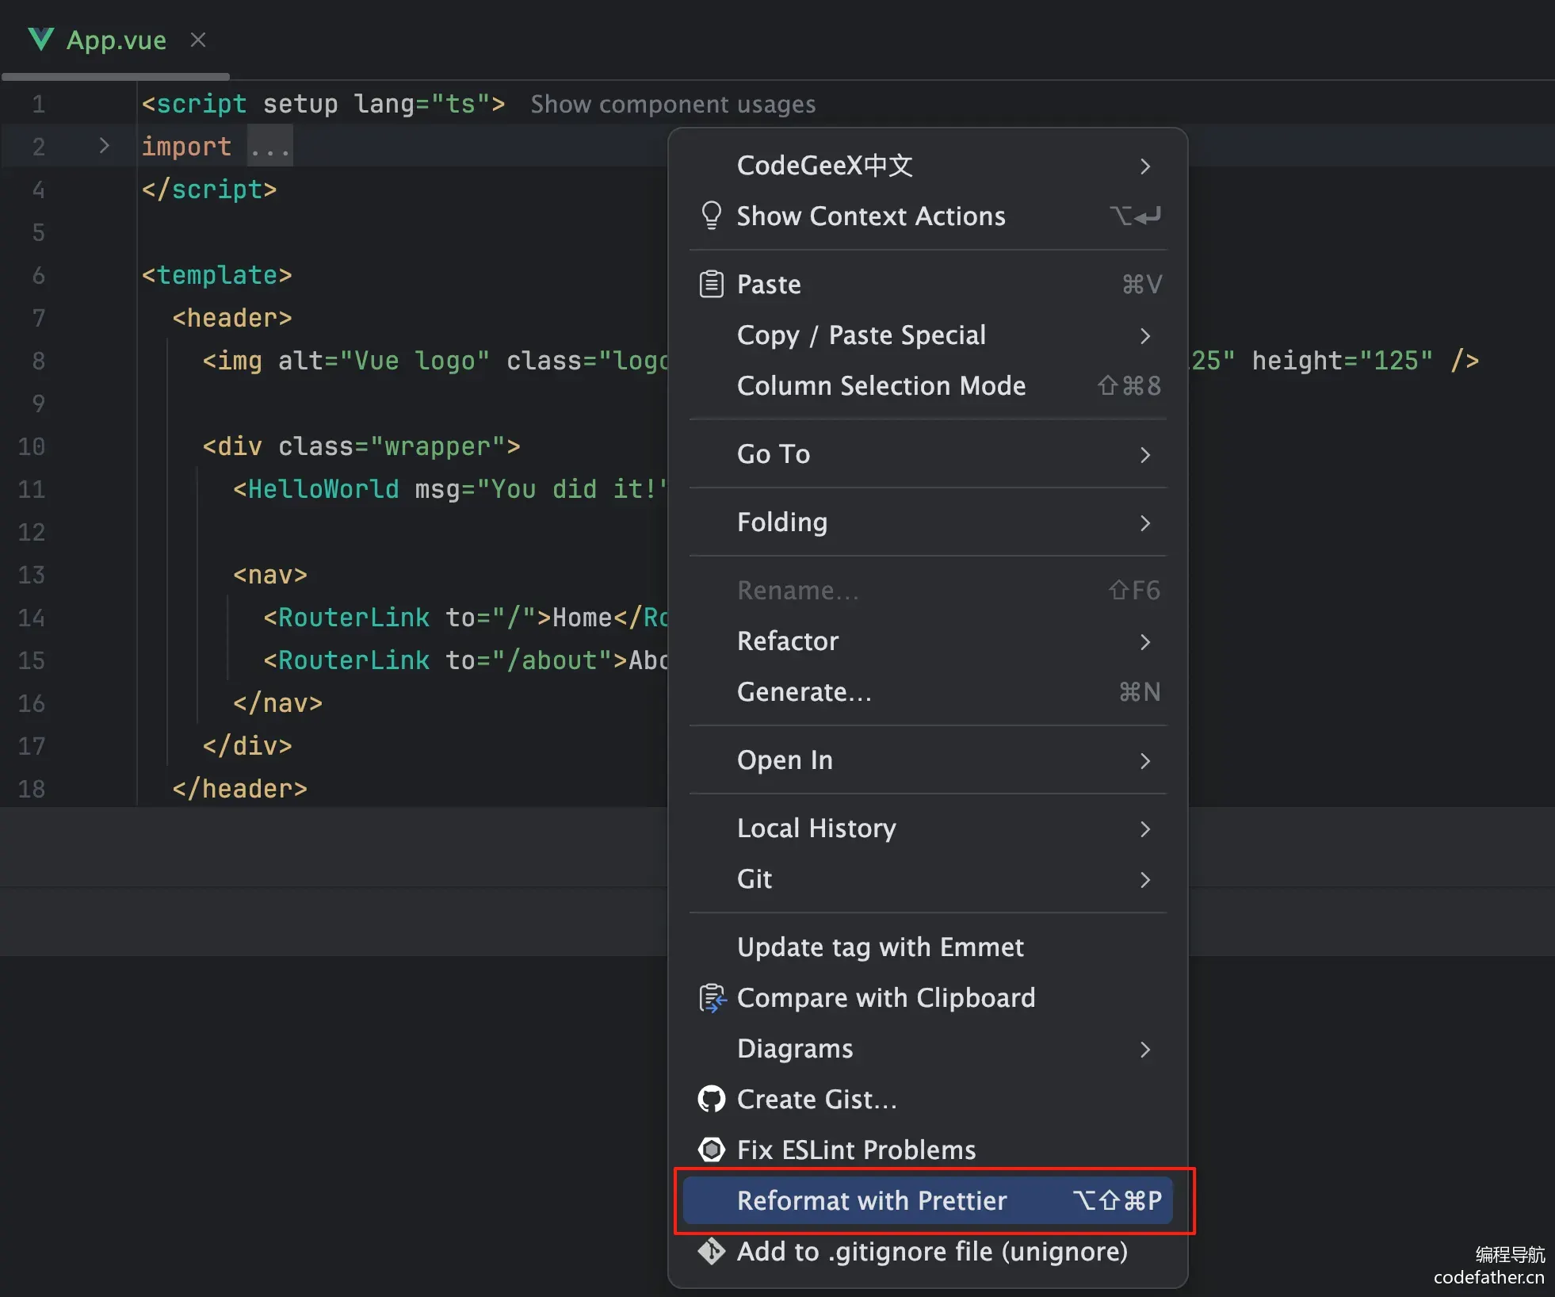This screenshot has height=1297, width=1555.
Task: Choose Add to .gitignore file (unignore)
Action: pyautogui.click(x=928, y=1252)
